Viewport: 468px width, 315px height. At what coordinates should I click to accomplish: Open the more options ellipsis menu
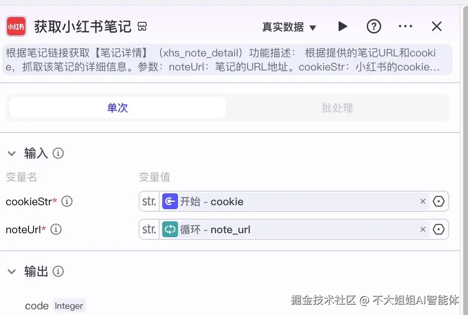point(405,26)
